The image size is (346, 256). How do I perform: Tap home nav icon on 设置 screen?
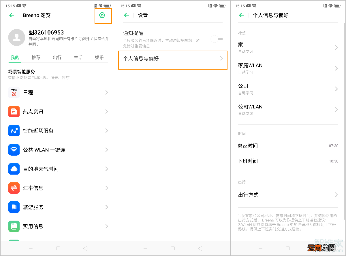pos(173,248)
